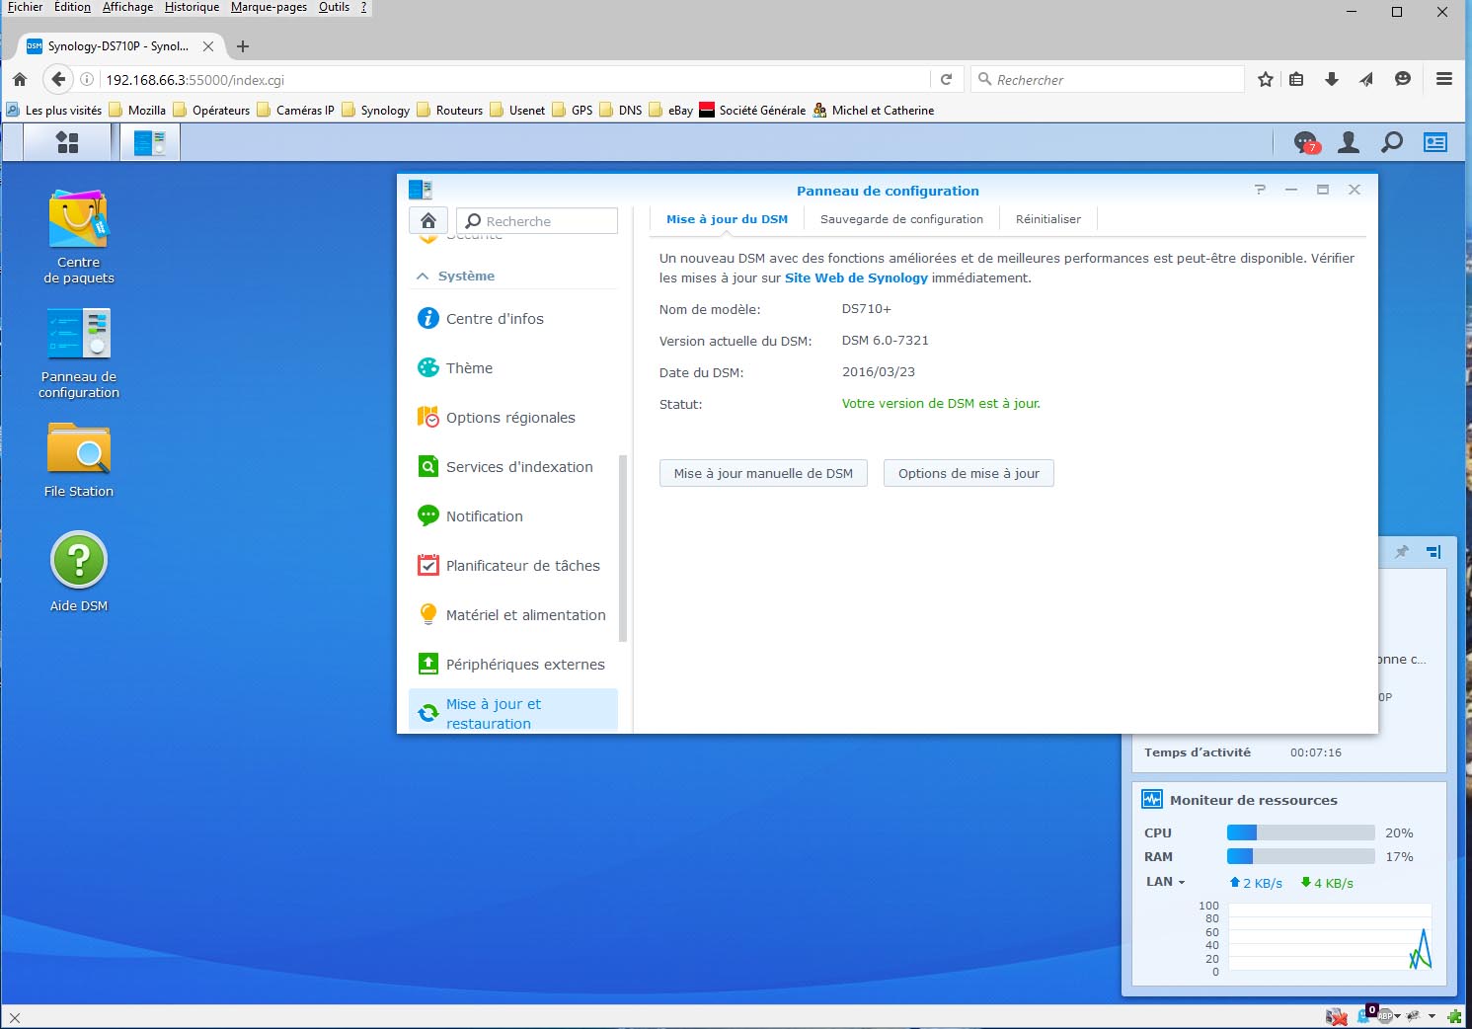Open the notifications chat bubble icon
This screenshot has height=1029, width=1472.
(x=1305, y=143)
